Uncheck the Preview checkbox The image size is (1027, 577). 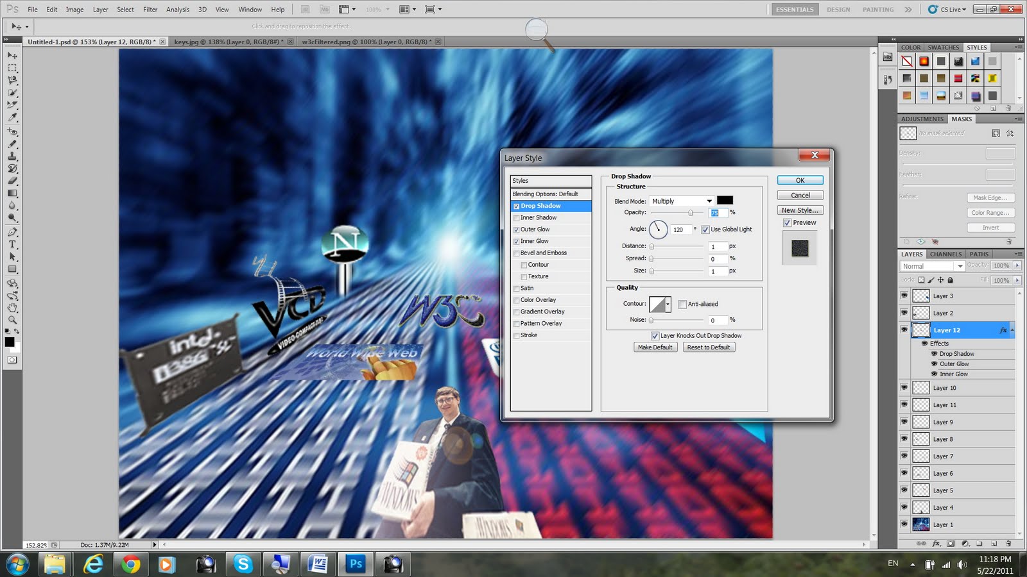pyautogui.click(x=788, y=223)
